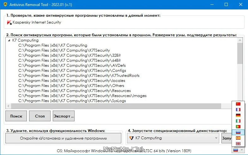Collapse the K7 Computing tree node

pyautogui.click(x=9, y=40)
